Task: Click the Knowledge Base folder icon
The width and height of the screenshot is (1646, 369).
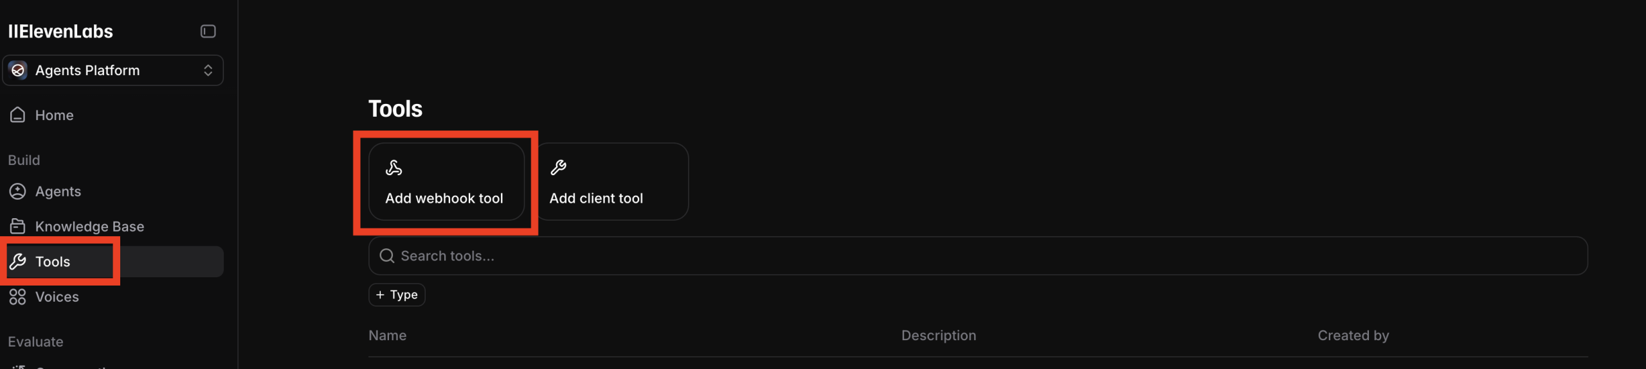Action: tap(17, 227)
